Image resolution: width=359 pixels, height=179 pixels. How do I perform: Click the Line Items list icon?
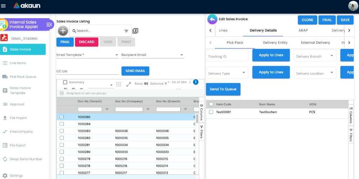[5, 63]
